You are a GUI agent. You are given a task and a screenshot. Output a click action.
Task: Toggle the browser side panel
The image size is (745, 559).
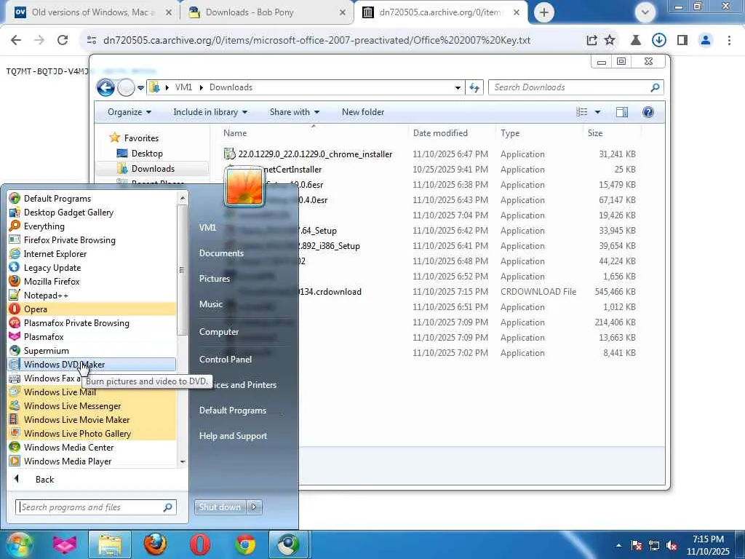[682, 40]
